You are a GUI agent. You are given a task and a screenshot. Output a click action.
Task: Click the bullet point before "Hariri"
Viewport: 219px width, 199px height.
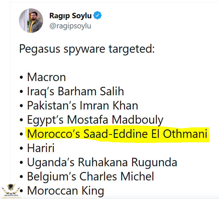point(21,149)
